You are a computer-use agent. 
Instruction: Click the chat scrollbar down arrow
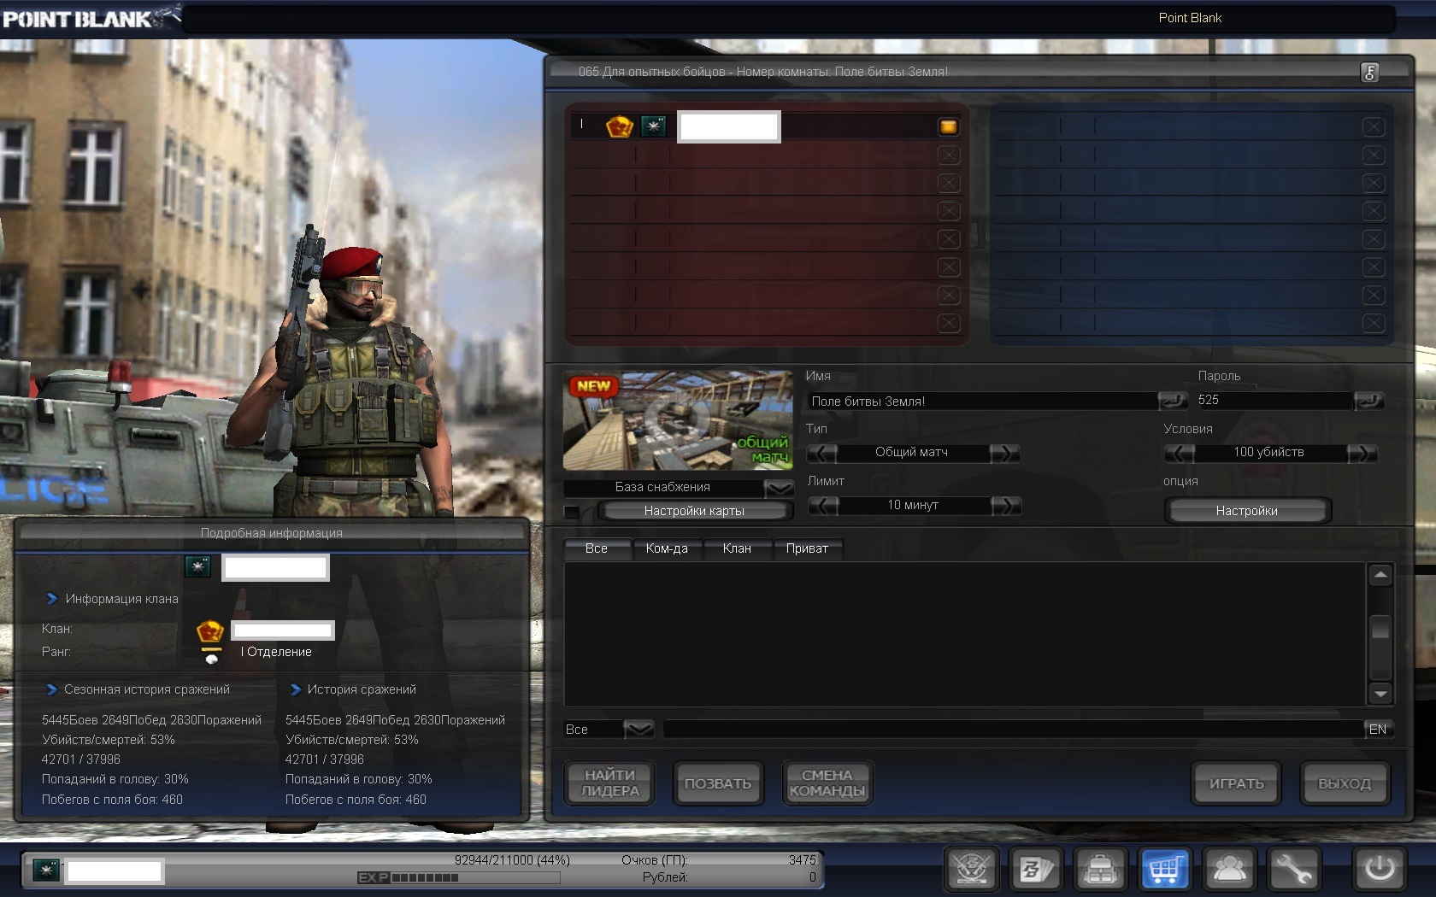coord(1380,693)
